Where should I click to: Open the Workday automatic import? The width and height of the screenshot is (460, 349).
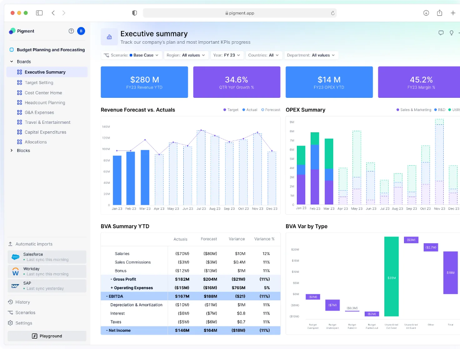pos(47,271)
